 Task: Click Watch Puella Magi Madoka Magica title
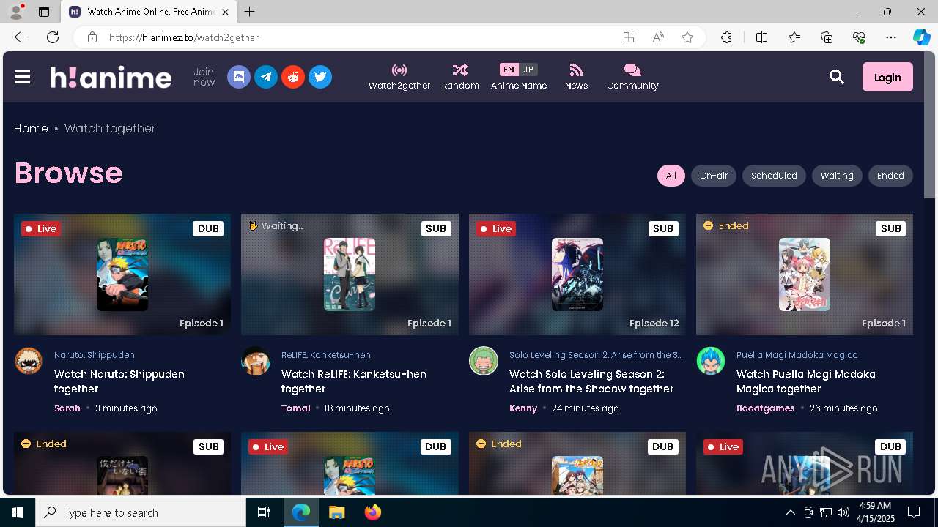[x=806, y=381]
